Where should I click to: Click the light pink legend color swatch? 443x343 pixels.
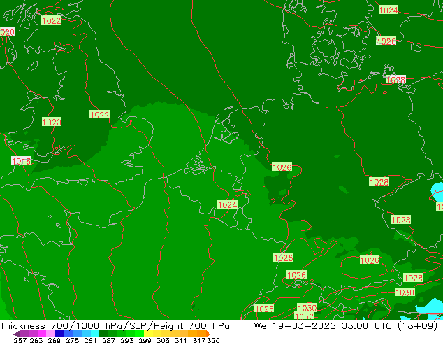[51, 334]
